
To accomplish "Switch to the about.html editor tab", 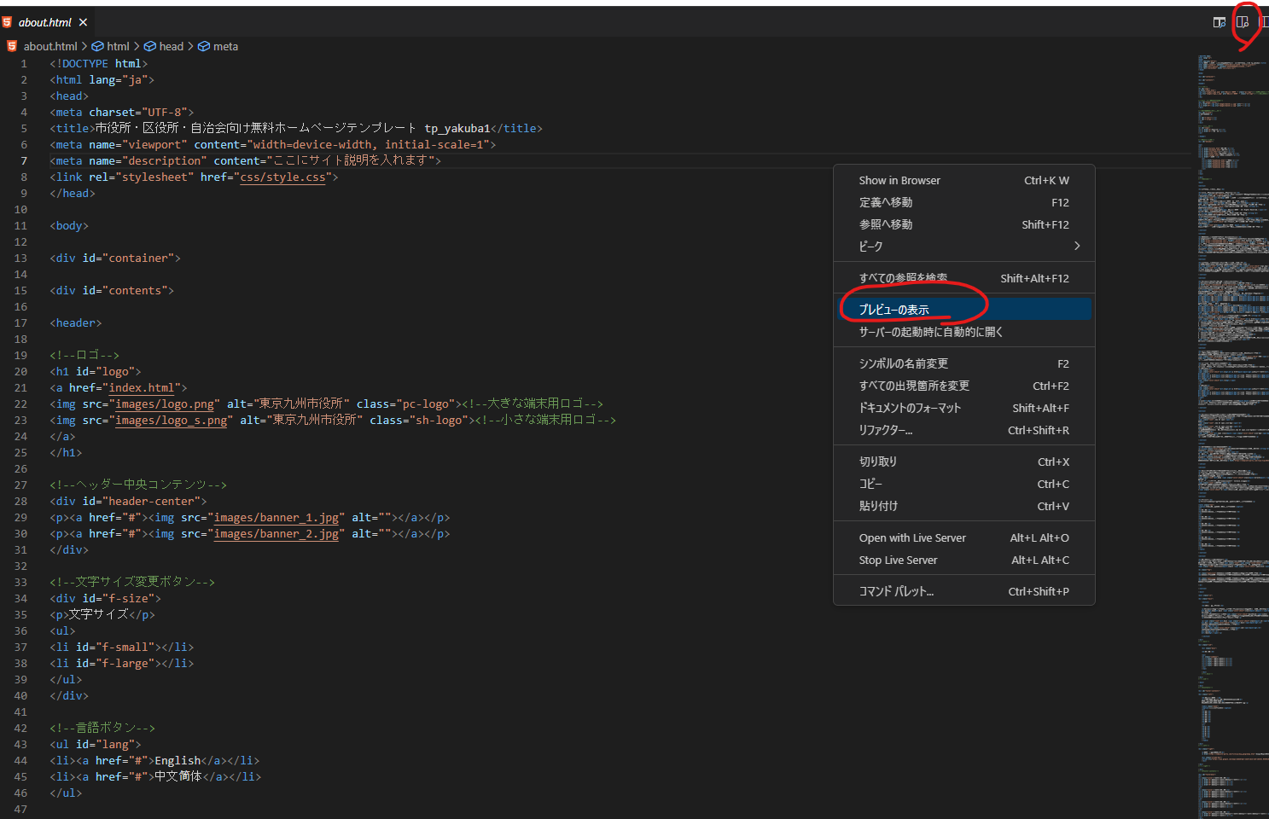I will click(x=47, y=22).
